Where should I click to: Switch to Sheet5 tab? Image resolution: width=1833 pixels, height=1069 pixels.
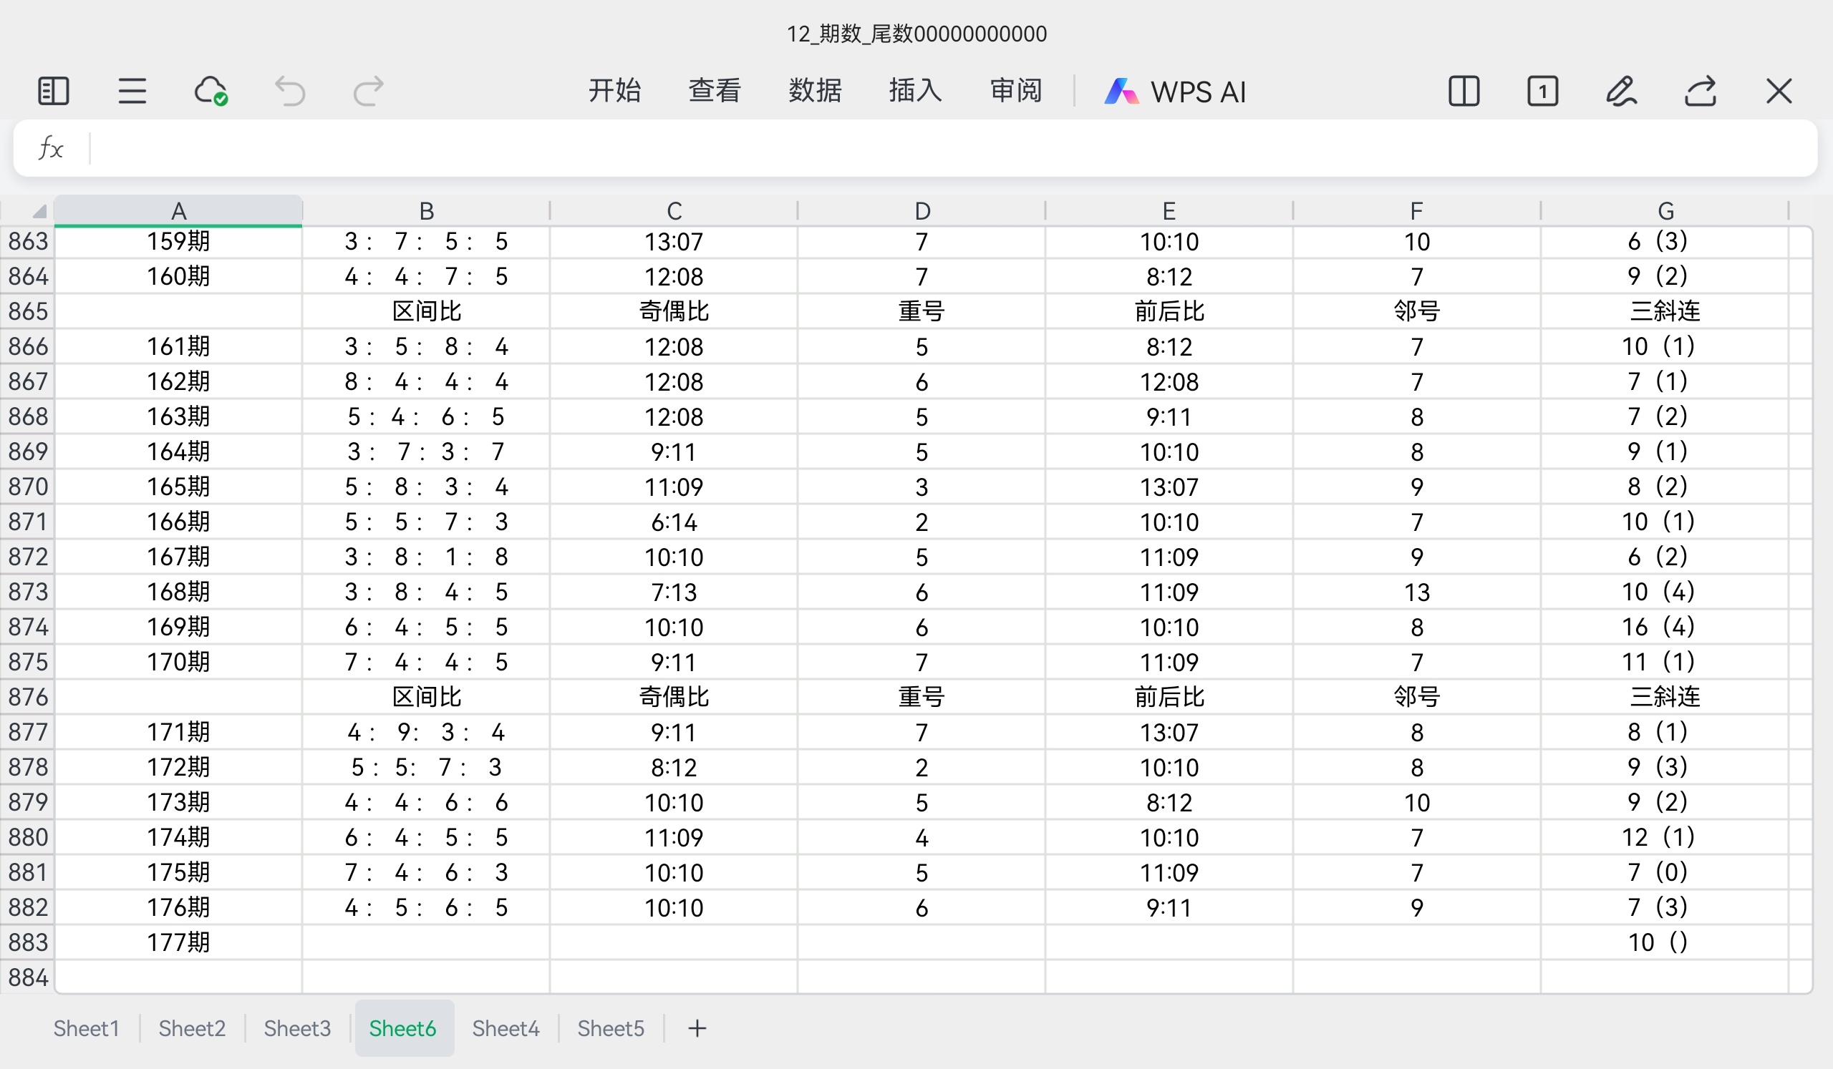coord(611,1028)
